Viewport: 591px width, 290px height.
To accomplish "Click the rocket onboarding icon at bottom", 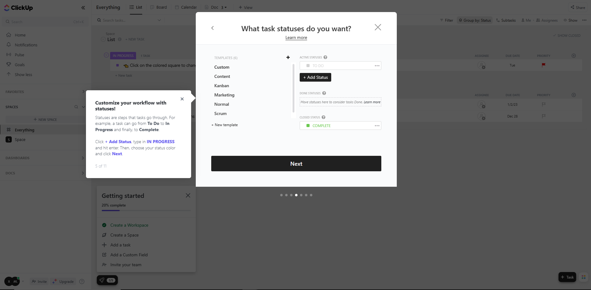I will coord(102,280).
